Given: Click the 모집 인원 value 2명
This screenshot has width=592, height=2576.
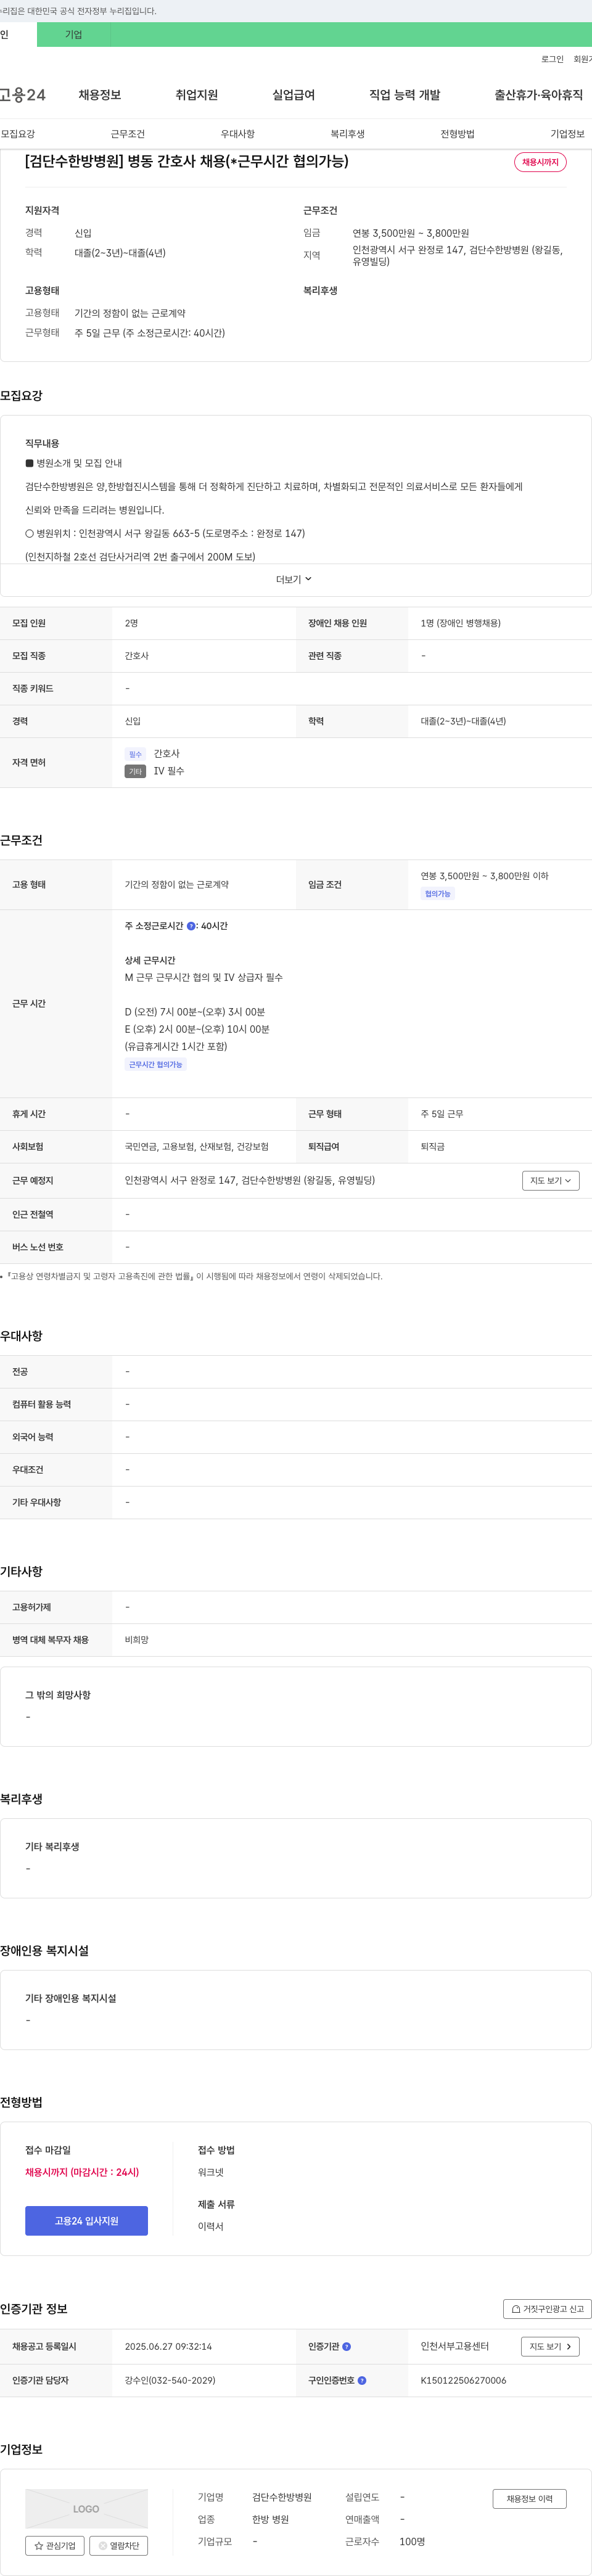Looking at the screenshot, I should pos(132,623).
